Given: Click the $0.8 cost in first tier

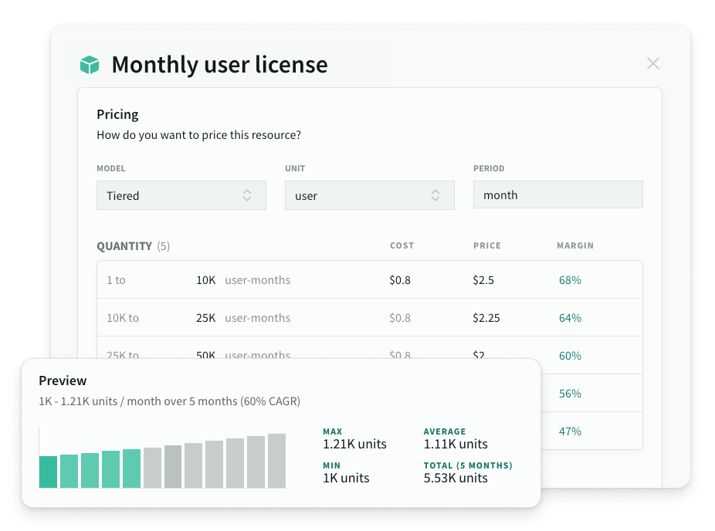Looking at the screenshot, I should pyautogui.click(x=400, y=280).
